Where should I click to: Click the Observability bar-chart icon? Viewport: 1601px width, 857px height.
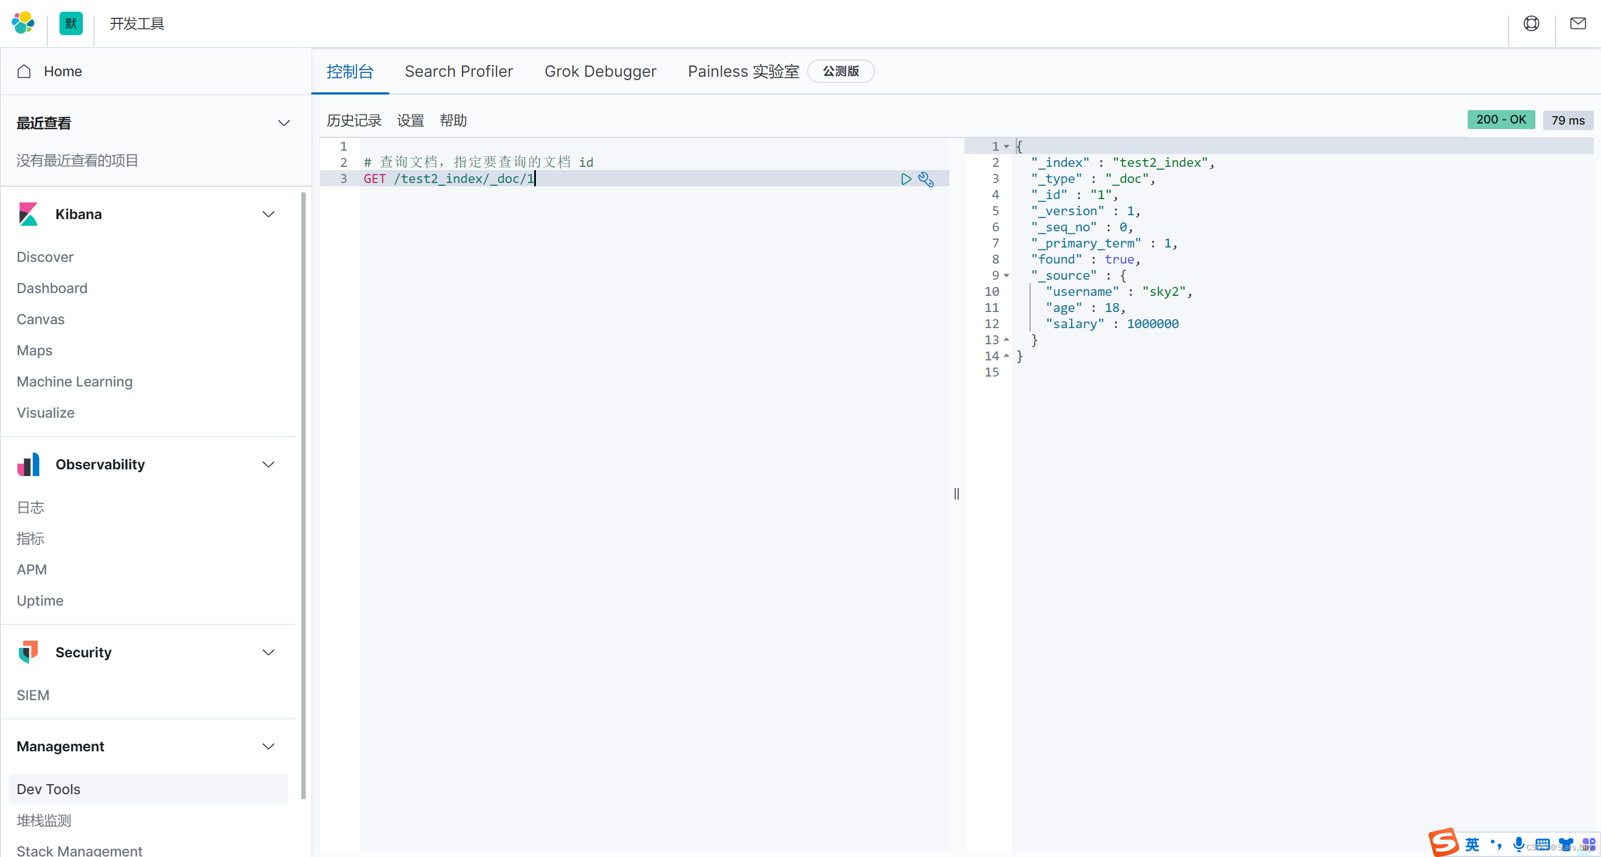pyautogui.click(x=28, y=464)
